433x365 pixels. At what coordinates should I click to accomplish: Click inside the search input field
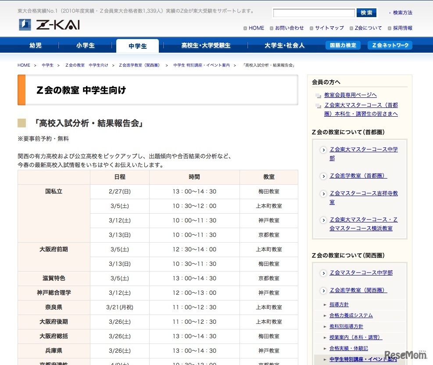coord(314,13)
